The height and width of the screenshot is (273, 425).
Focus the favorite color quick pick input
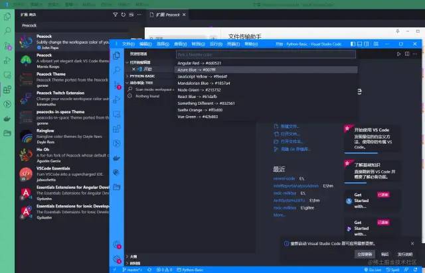pos(266,54)
